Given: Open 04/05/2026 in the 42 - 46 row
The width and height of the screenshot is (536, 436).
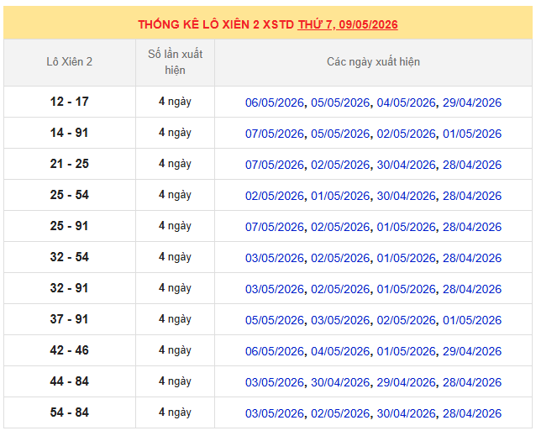Looking at the screenshot, I should point(340,351).
